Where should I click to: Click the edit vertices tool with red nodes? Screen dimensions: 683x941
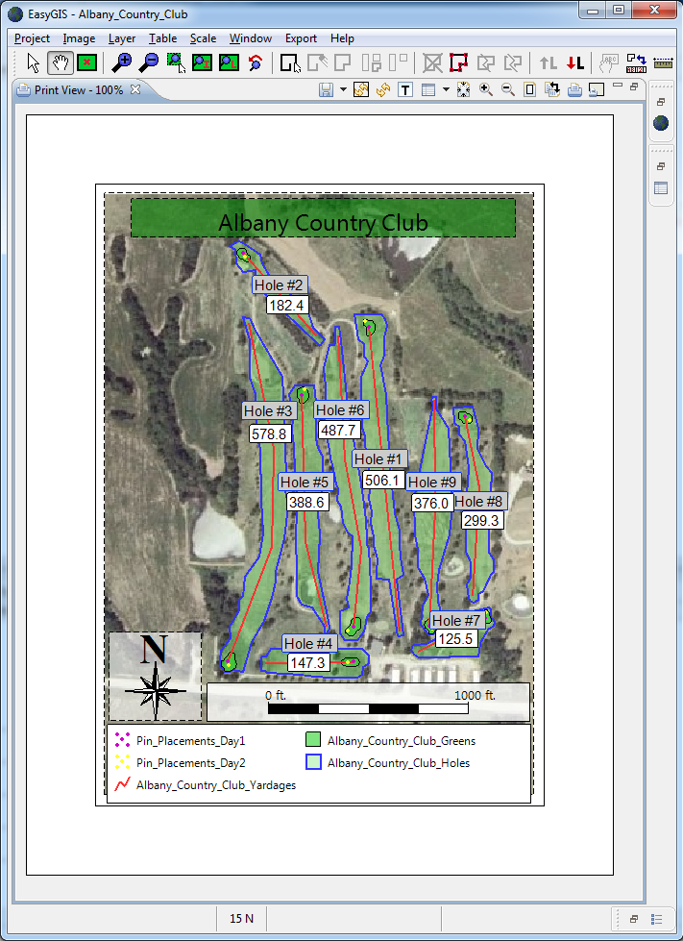tap(459, 62)
